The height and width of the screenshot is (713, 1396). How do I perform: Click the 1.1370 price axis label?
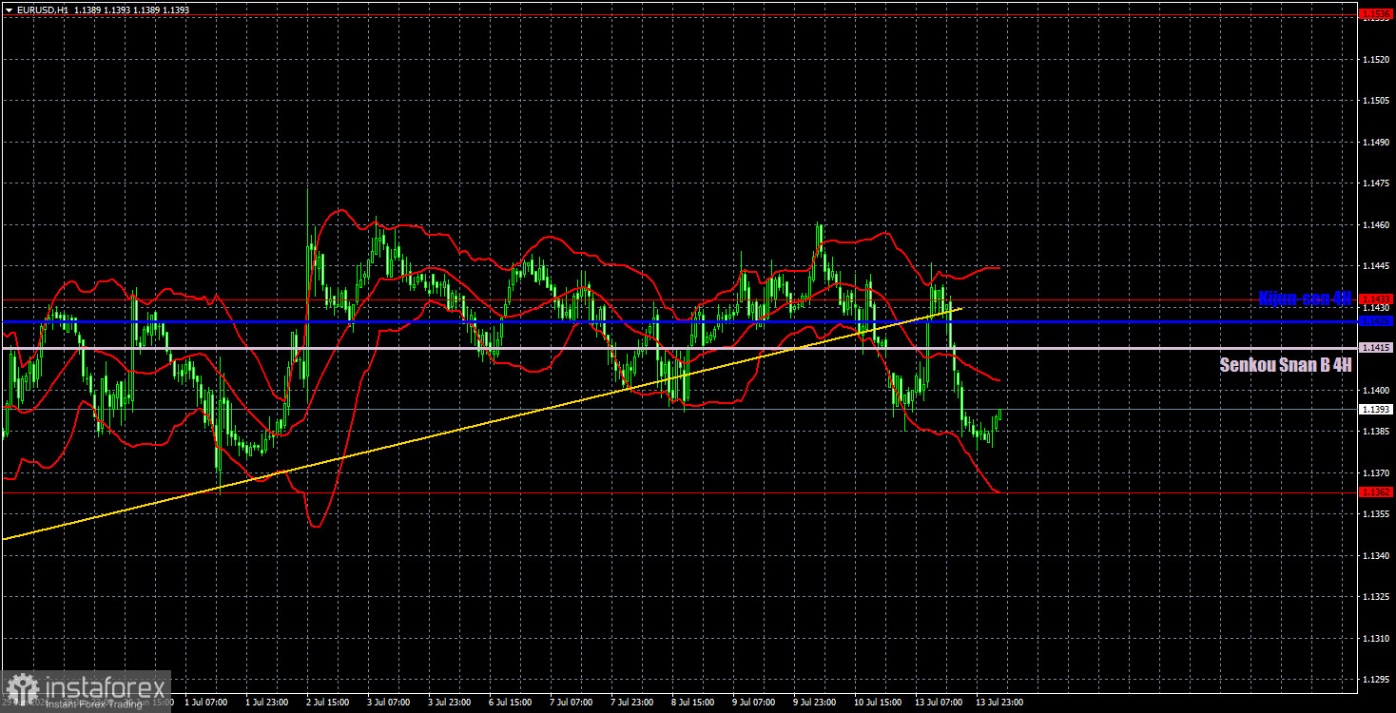1376,472
